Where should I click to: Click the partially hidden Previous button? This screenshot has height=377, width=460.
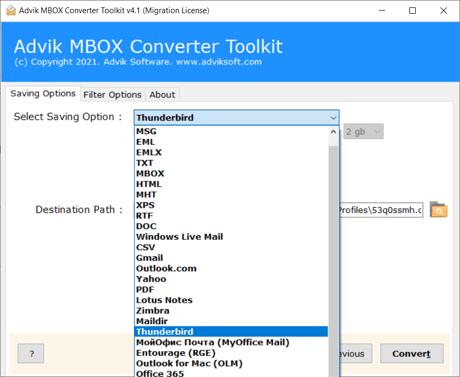356,354
